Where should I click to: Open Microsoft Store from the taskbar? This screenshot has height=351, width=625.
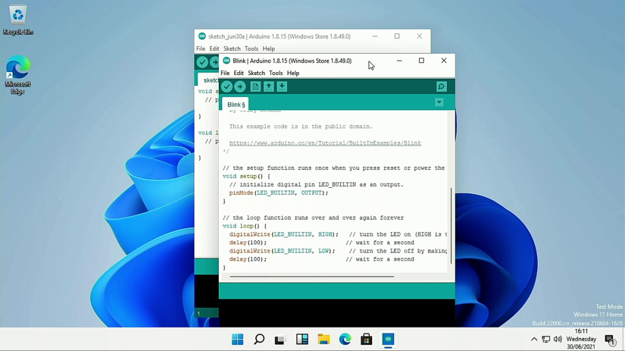pyautogui.click(x=366, y=339)
